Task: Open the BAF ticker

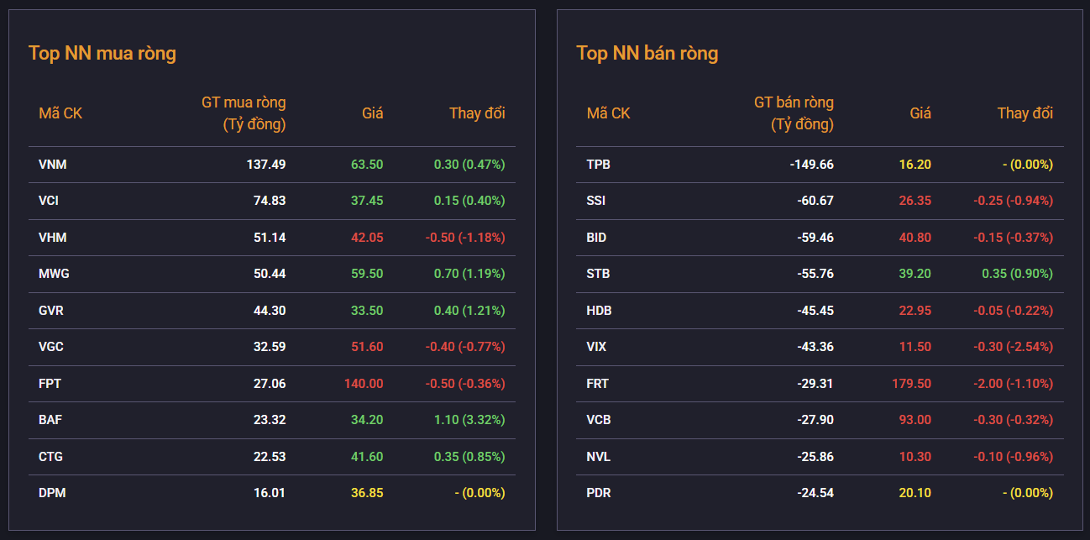Action: pos(50,420)
